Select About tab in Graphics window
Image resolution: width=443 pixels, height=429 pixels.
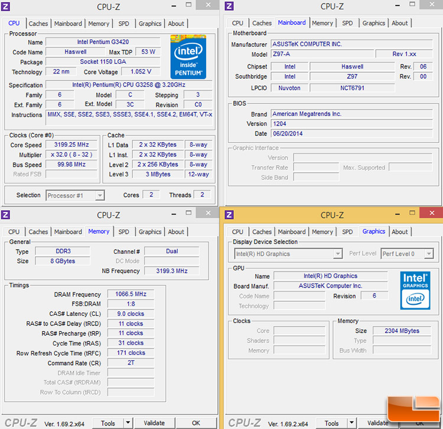click(x=400, y=232)
